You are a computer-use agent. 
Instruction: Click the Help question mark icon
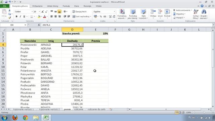point(202,6)
